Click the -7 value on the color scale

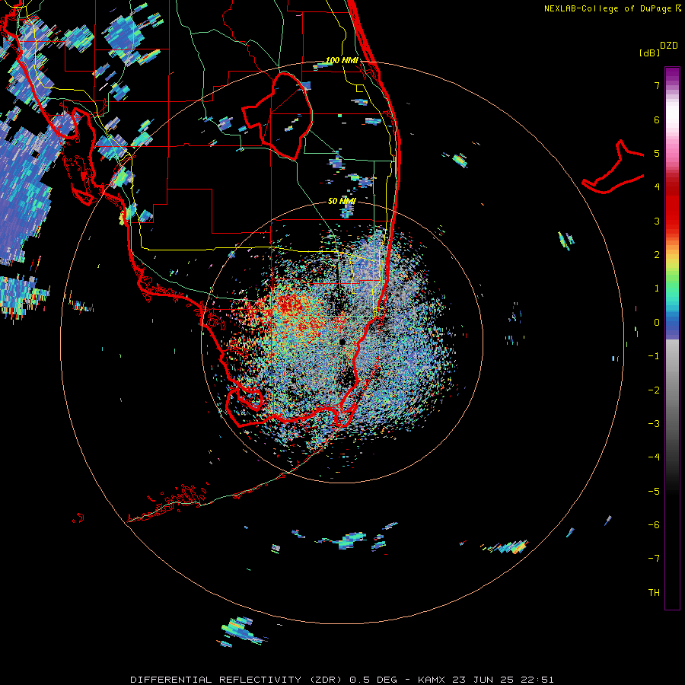pos(654,559)
